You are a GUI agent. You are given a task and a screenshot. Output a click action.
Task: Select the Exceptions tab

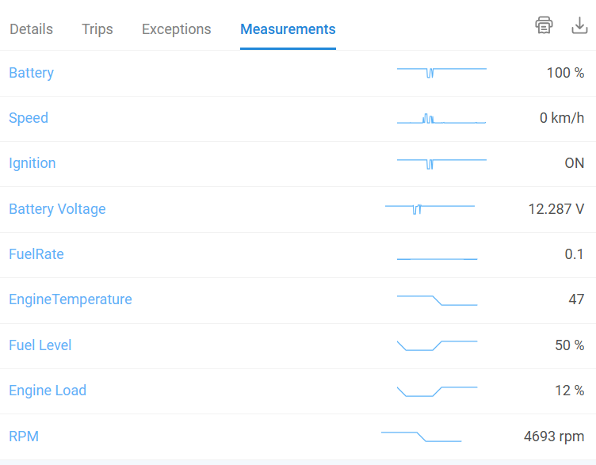tap(177, 29)
